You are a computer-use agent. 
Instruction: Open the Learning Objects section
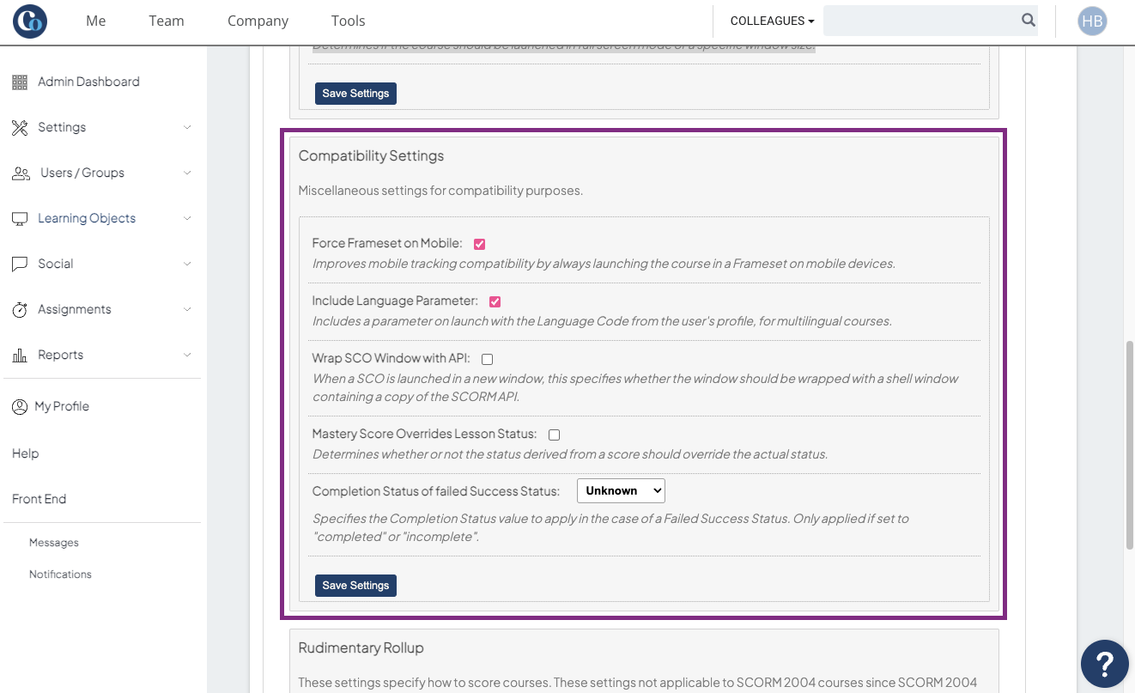87,218
